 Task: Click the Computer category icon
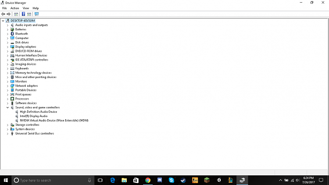tap(12, 38)
